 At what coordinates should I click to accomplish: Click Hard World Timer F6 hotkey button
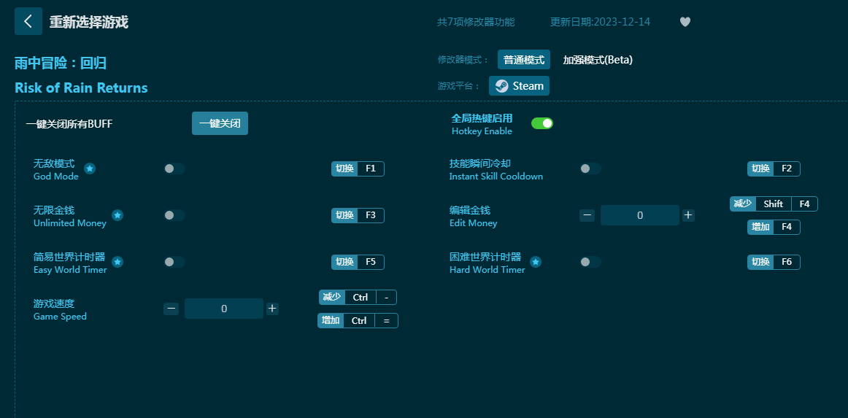[774, 263]
